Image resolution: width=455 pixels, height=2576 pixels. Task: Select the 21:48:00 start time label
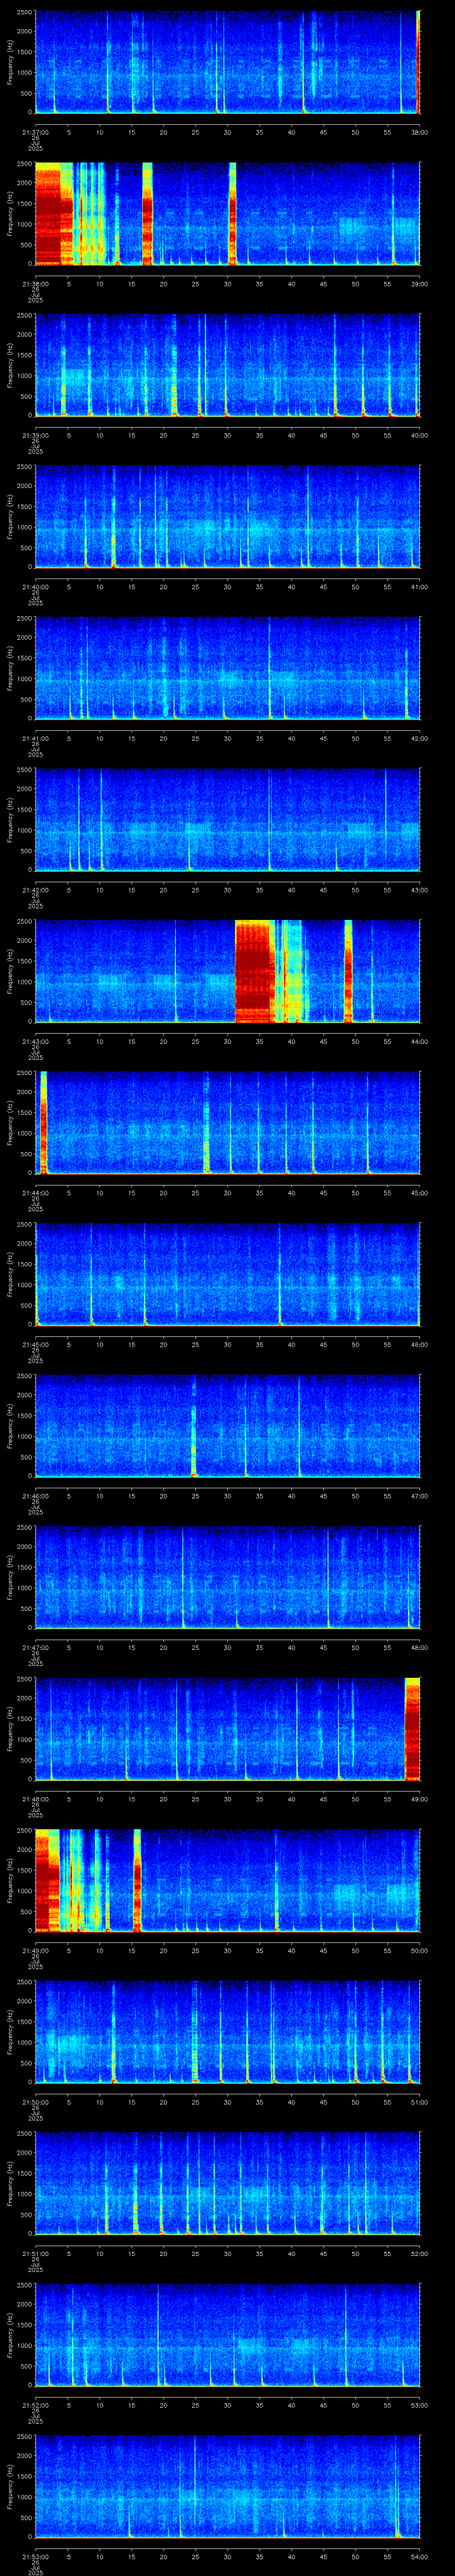click(x=35, y=1798)
